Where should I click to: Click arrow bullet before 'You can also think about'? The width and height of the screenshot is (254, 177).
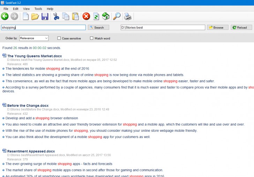tap(3, 137)
